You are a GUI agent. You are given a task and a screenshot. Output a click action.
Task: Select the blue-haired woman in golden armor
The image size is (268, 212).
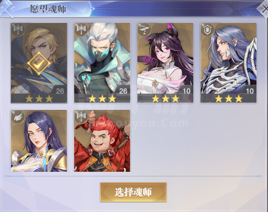pos(39,141)
